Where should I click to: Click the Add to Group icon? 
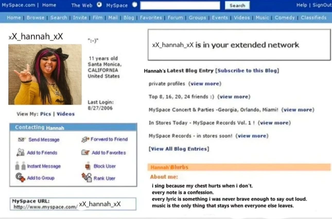[x=20, y=177]
